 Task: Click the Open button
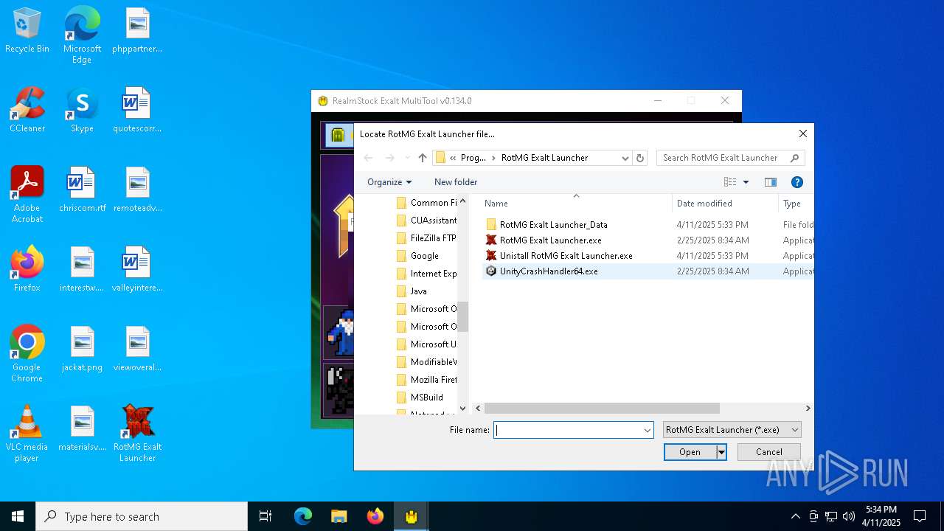click(690, 452)
